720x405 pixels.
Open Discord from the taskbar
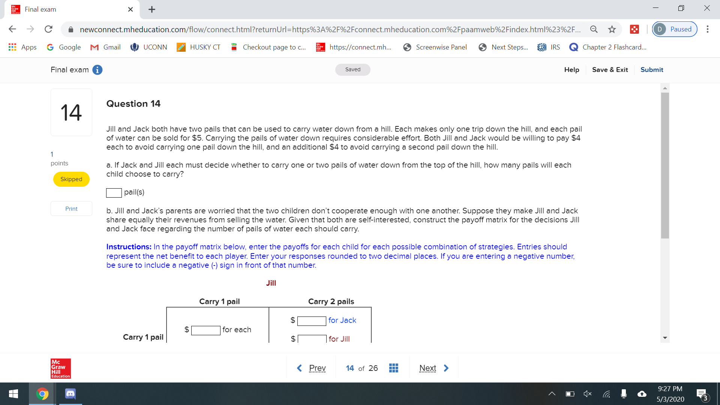(70, 393)
